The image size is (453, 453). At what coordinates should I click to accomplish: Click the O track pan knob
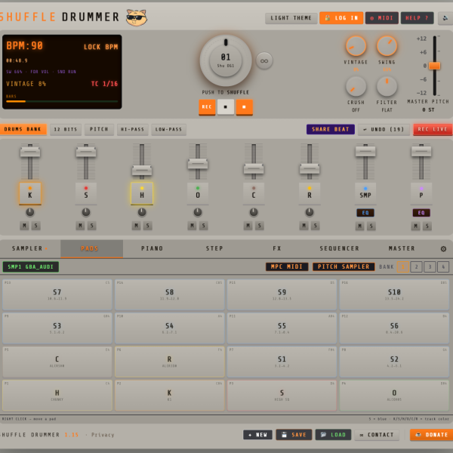[198, 212]
